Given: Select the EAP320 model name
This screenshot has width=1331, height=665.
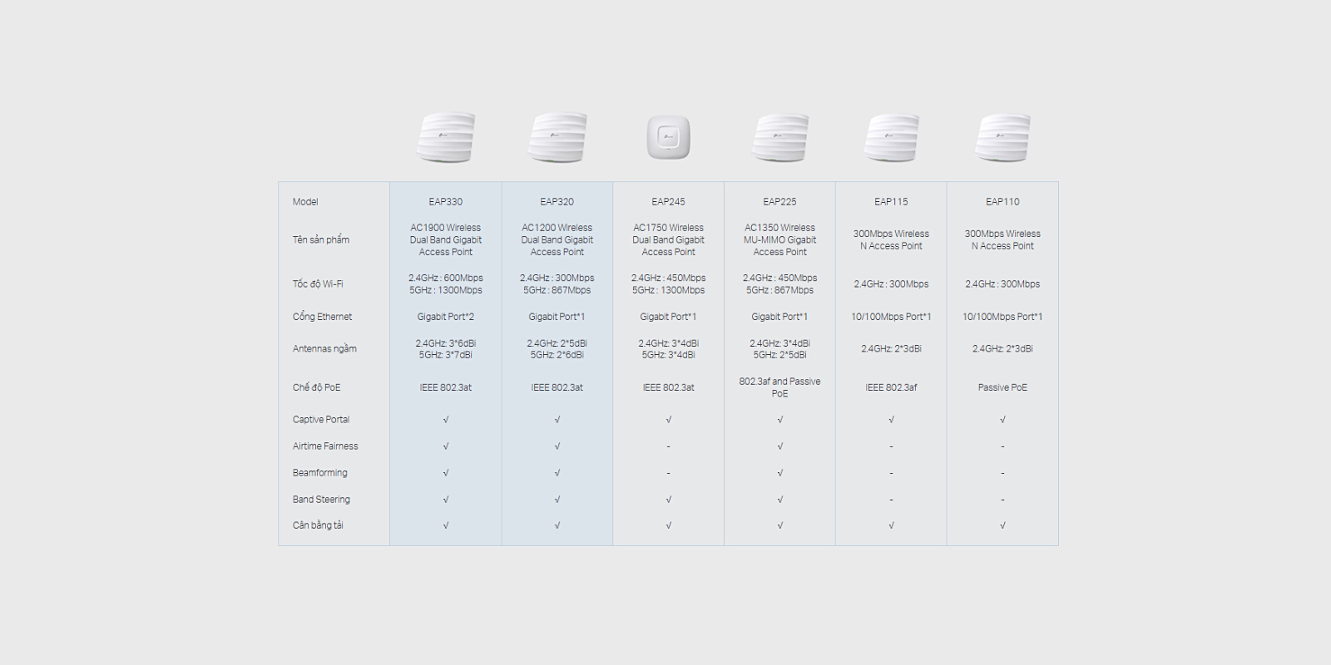Looking at the screenshot, I should [x=557, y=202].
